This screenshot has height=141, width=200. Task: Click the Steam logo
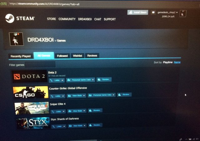point(20,18)
